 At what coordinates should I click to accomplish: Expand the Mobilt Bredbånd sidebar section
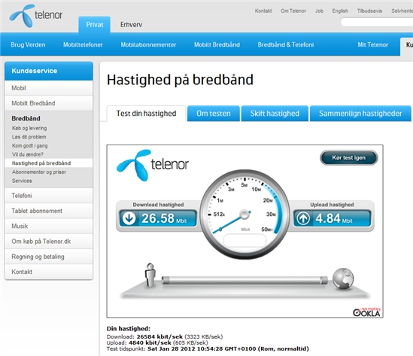49,103
